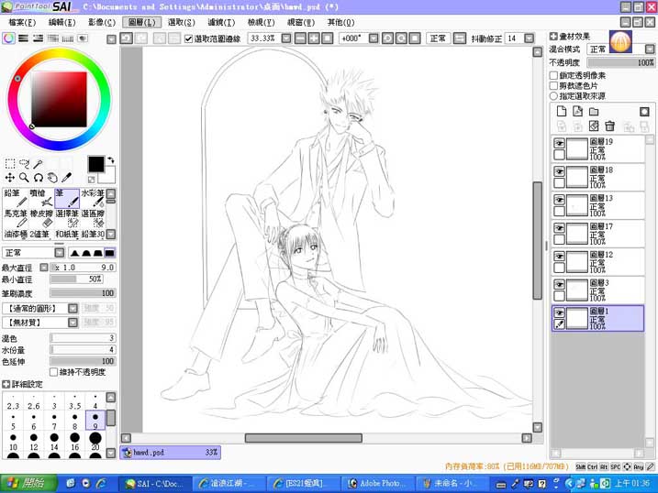This screenshot has height=493, width=658.
Task: Select the hand pan tool
Action: point(52,178)
